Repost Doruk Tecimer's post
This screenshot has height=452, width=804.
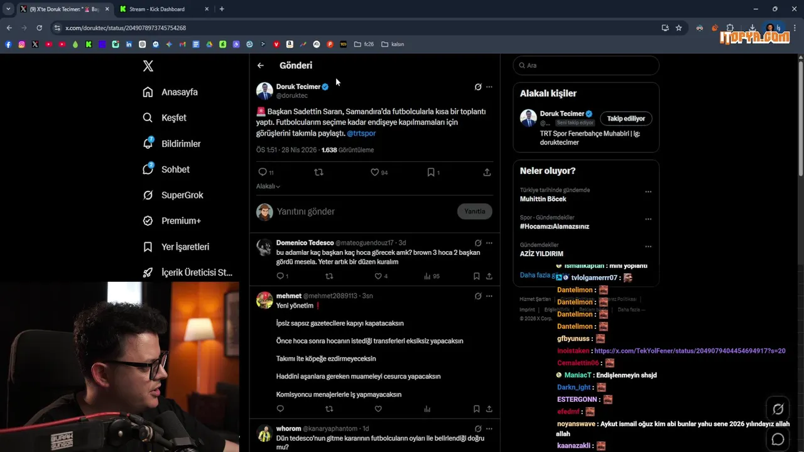pos(318,172)
